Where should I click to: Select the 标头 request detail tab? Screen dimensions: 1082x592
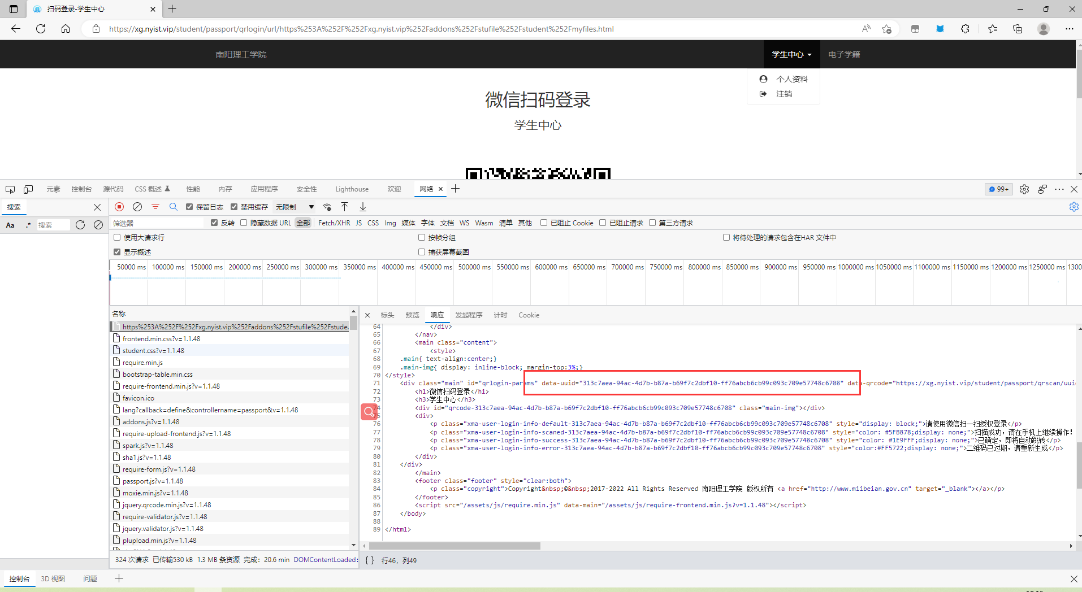(387, 315)
